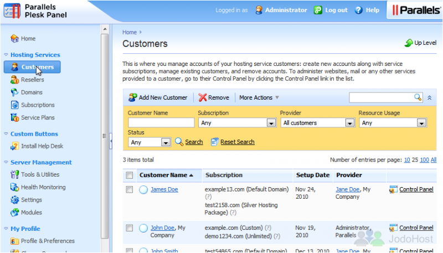Click the Search link in filter panel

194,142
